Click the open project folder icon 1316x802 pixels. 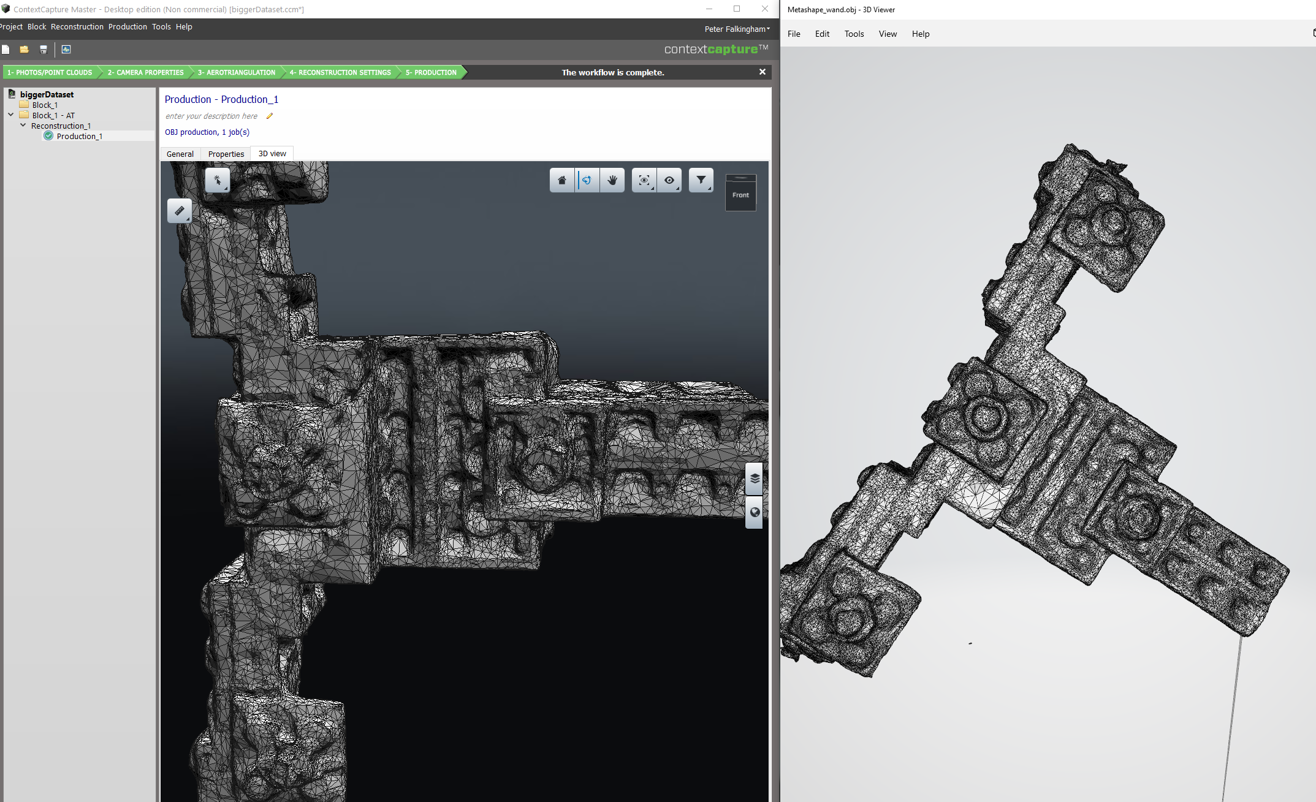pyautogui.click(x=25, y=50)
